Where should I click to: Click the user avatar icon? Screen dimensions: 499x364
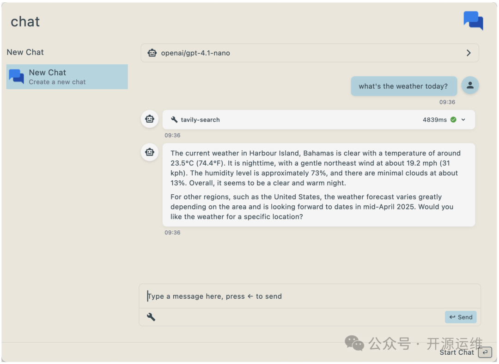coord(470,85)
